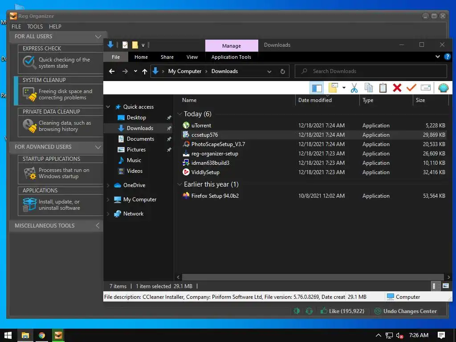Open the HELP menu in Reg Organizer
The image size is (456, 342).
[55, 26]
